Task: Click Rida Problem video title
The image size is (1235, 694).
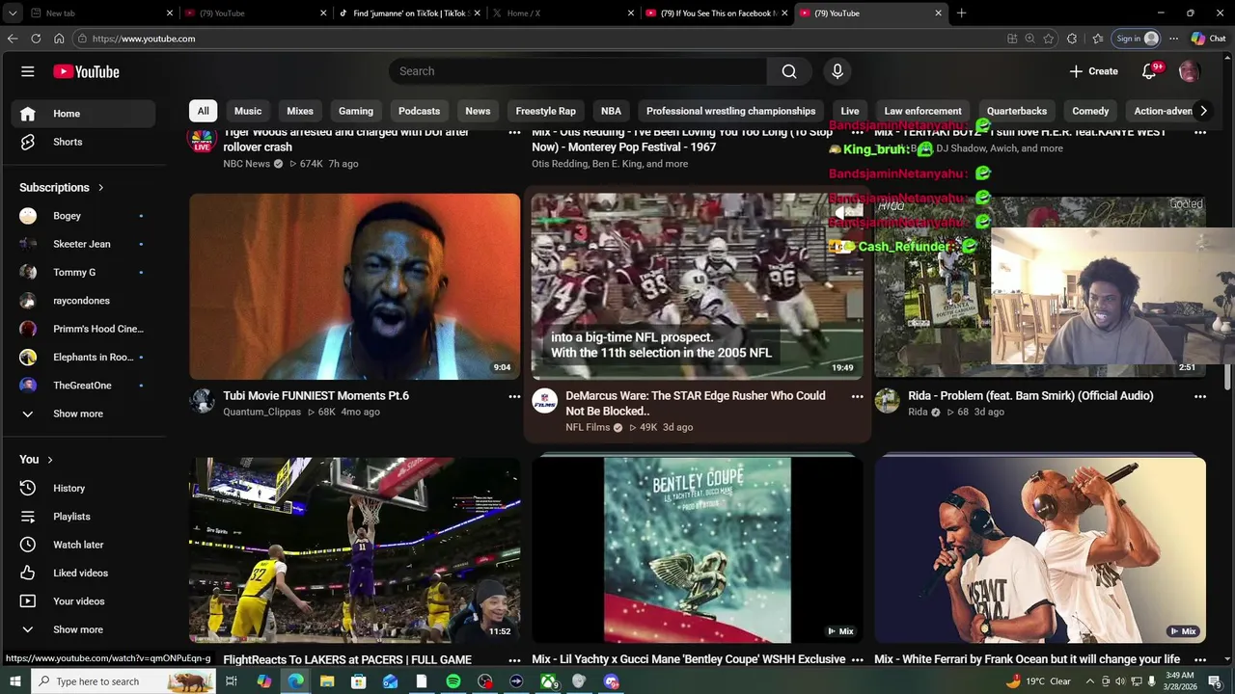Action: (x=1030, y=395)
